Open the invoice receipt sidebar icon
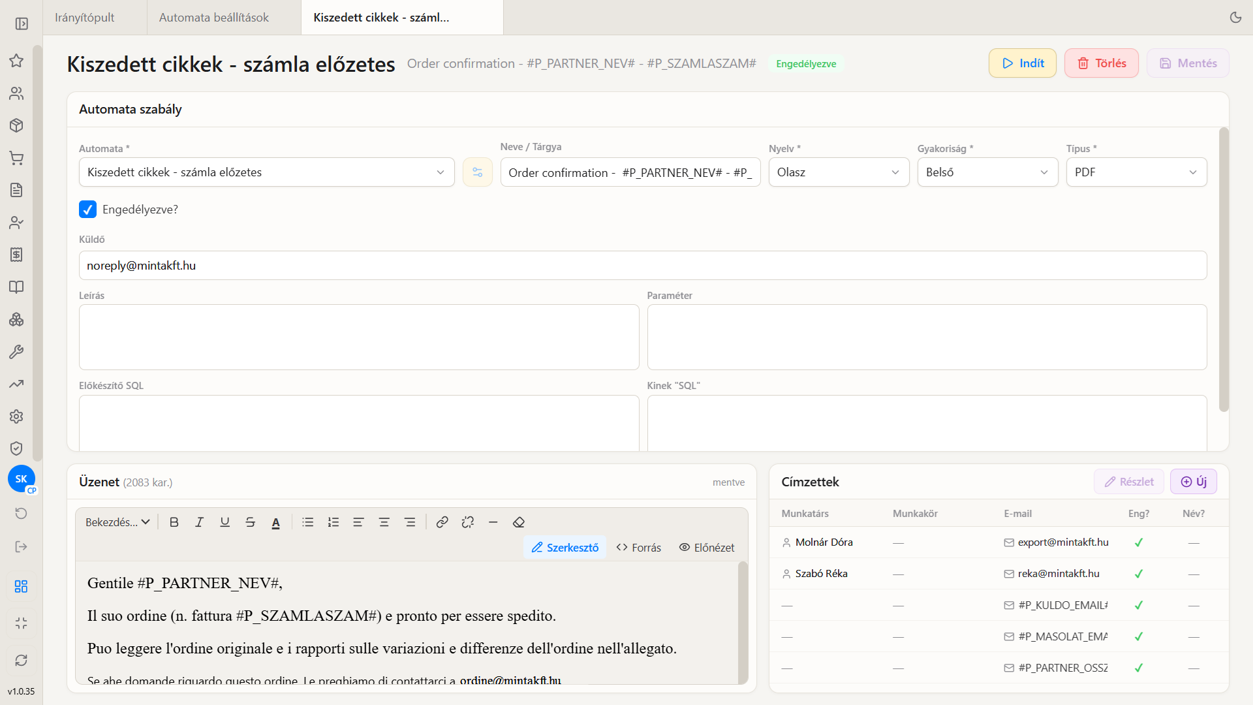 coord(16,255)
